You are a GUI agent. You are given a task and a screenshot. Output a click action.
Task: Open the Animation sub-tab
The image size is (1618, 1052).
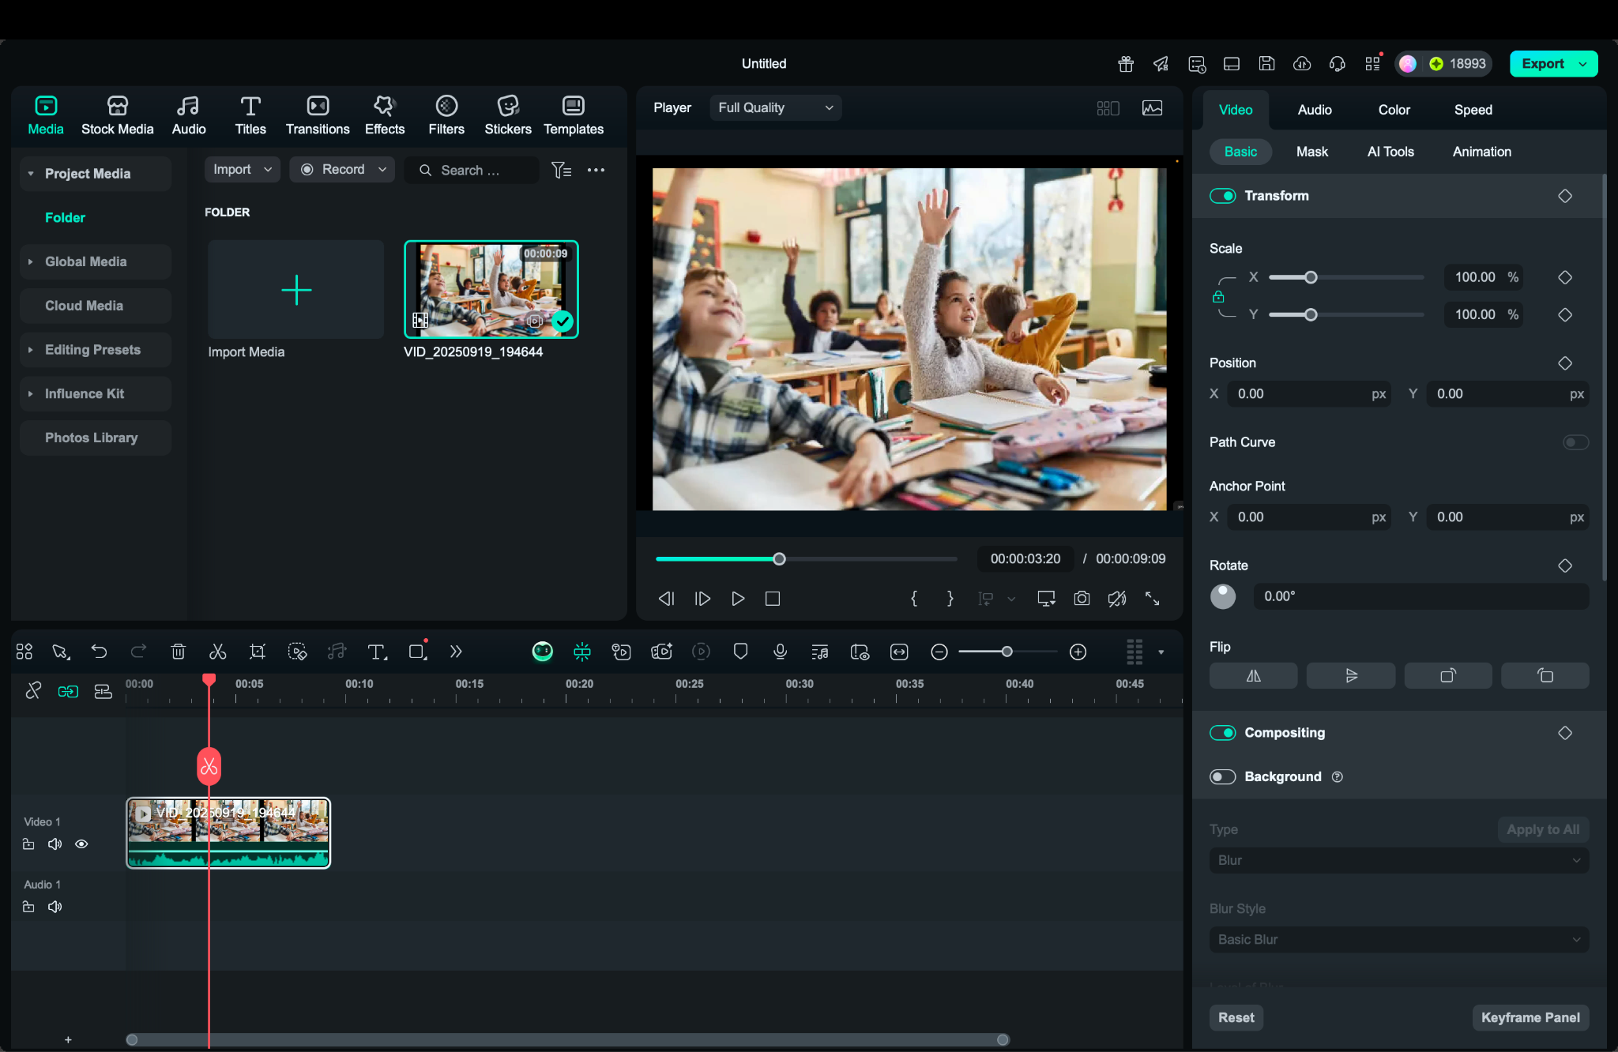tap(1481, 152)
